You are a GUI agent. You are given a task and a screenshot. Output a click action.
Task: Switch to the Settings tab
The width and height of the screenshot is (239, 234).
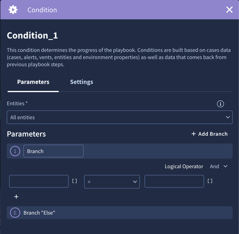[81, 82]
